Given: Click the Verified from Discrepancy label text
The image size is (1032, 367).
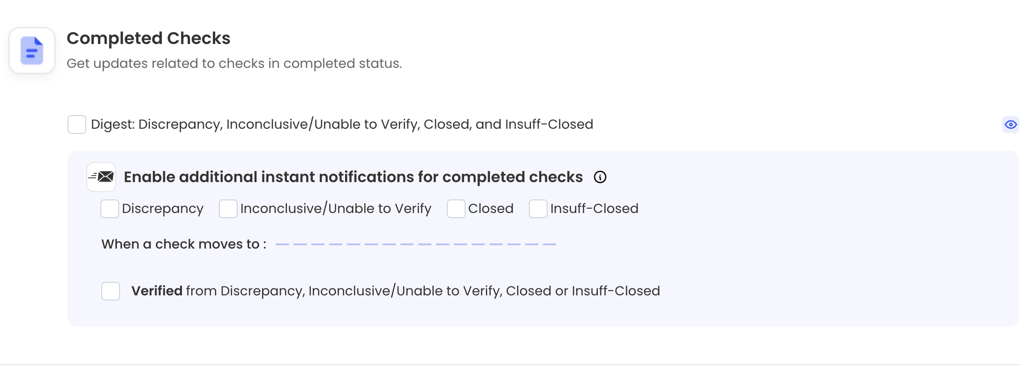Looking at the screenshot, I should click(395, 291).
